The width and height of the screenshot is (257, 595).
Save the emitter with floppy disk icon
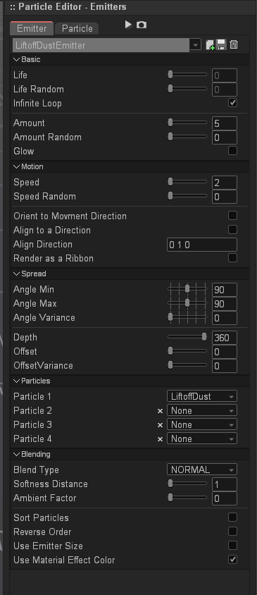pos(221,45)
